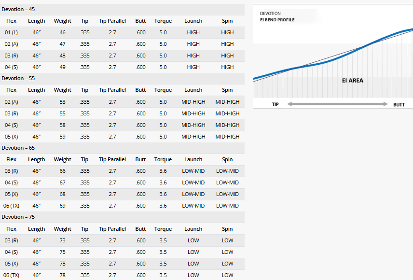This screenshot has width=413, height=280.
Task: Click LOW spin in the weight 75 row
Action: [227, 252]
